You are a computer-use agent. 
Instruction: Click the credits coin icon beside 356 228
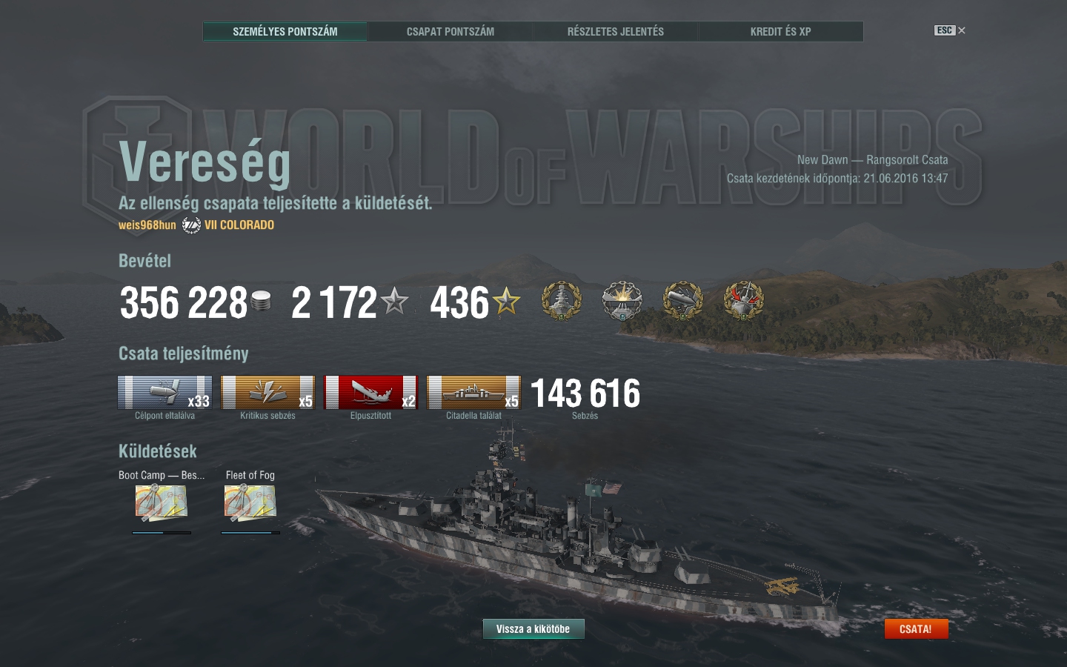(x=261, y=301)
